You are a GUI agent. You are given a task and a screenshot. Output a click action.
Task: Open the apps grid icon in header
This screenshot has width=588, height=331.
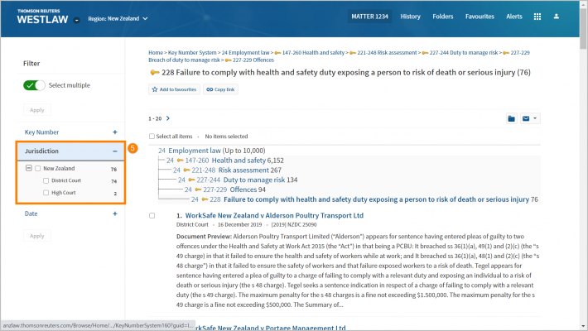pyautogui.click(x=537, y=17)
